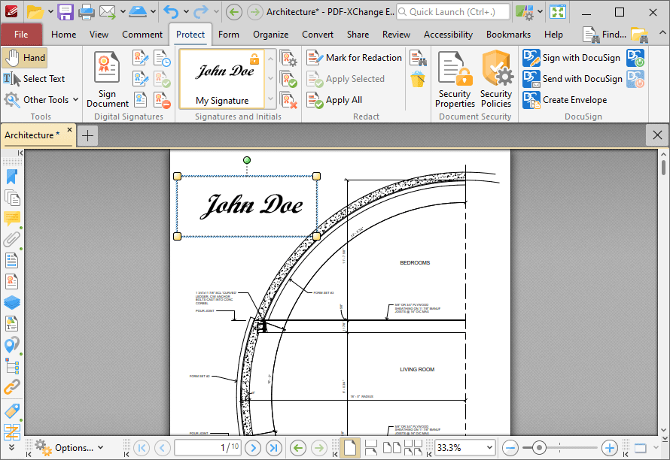This screenshot has width=670, height=460.
Task: Open the File menu
Action: click(22, 34)
